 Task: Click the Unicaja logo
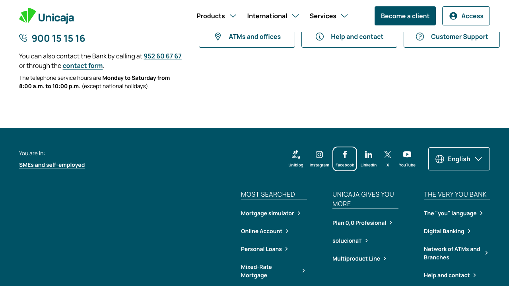tap(47, 16)
